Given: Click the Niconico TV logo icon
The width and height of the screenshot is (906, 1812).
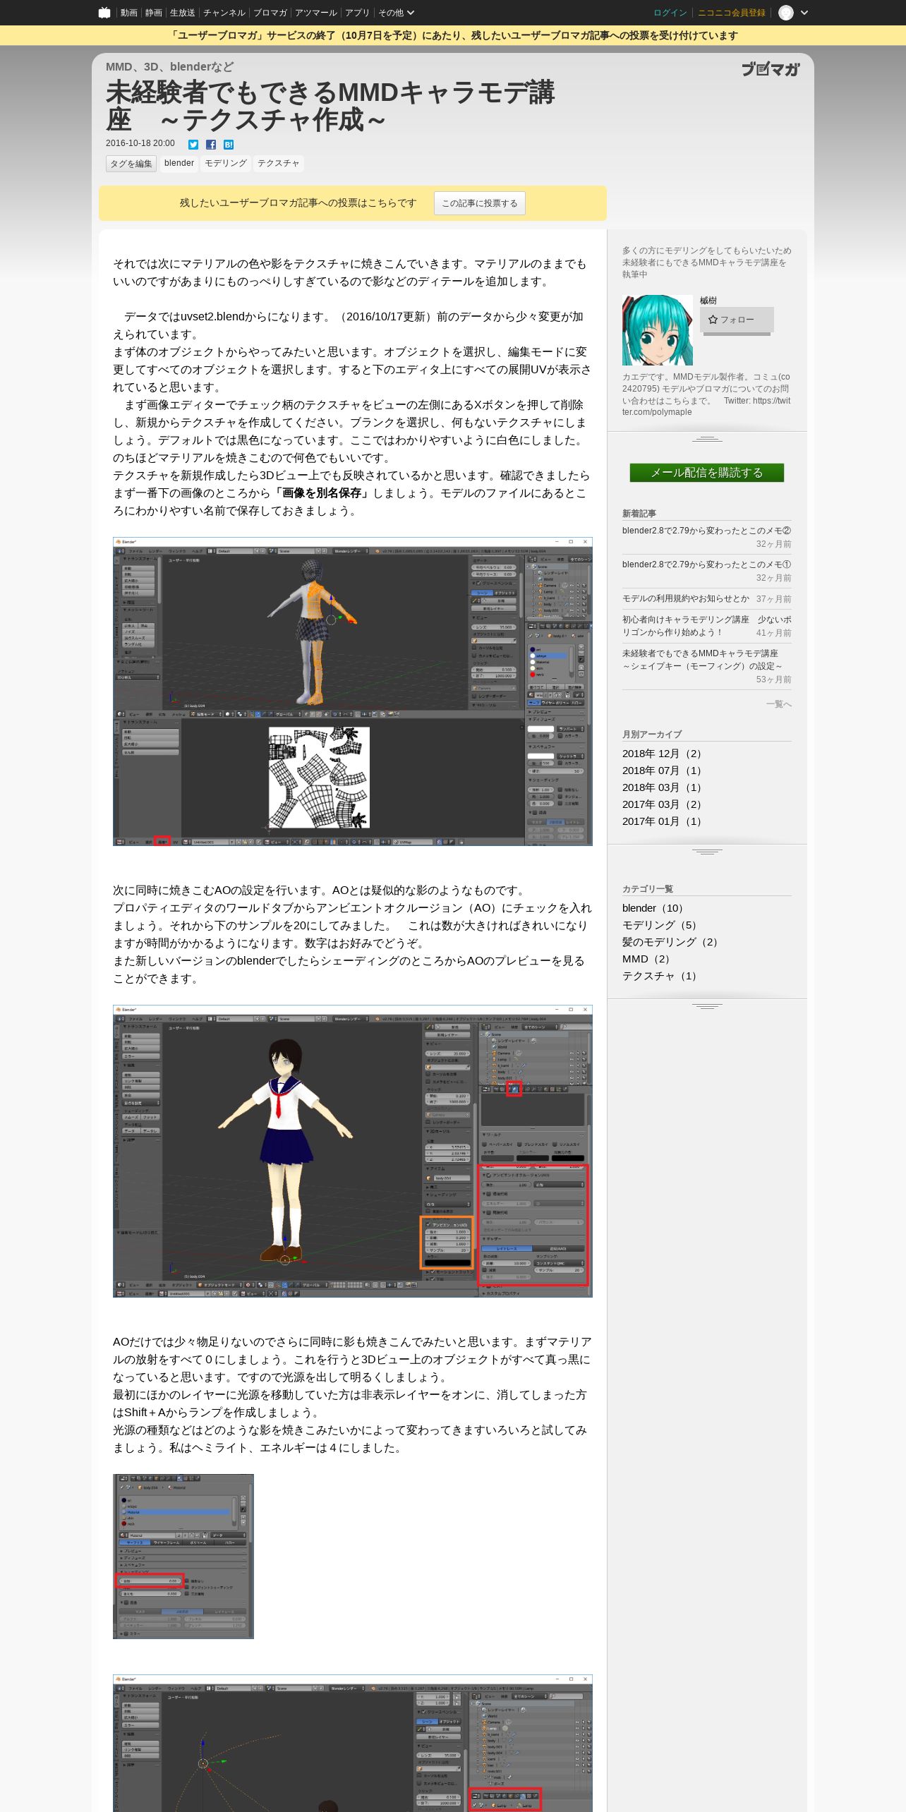Looking at the screenshot, I should [x=104, y=13].
